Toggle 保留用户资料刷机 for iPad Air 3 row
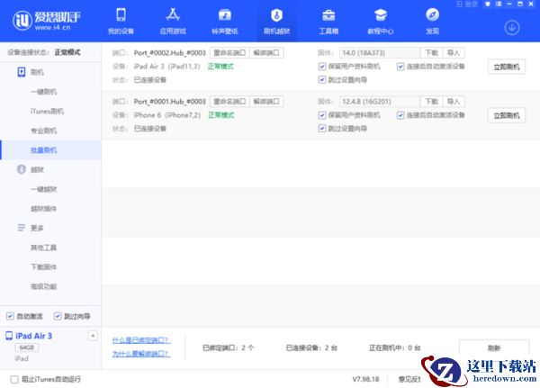This screenshot has width=540, height=388. click(322, 66)
